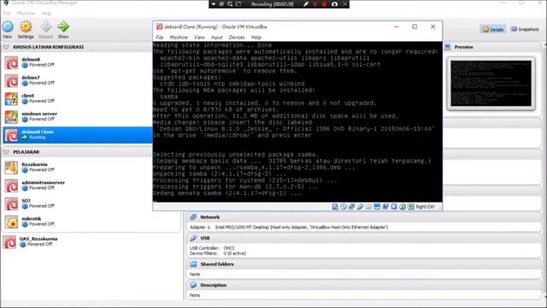Click the green Show arrow icon
Viewport: 547px width, 308px height.
pos(63,27)
